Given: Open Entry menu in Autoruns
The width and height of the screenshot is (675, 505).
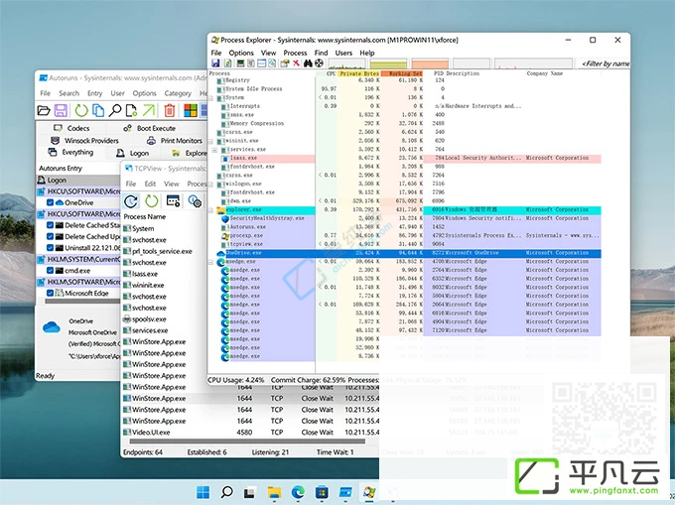Looking at the screenshot, I should tap(94, 93).
